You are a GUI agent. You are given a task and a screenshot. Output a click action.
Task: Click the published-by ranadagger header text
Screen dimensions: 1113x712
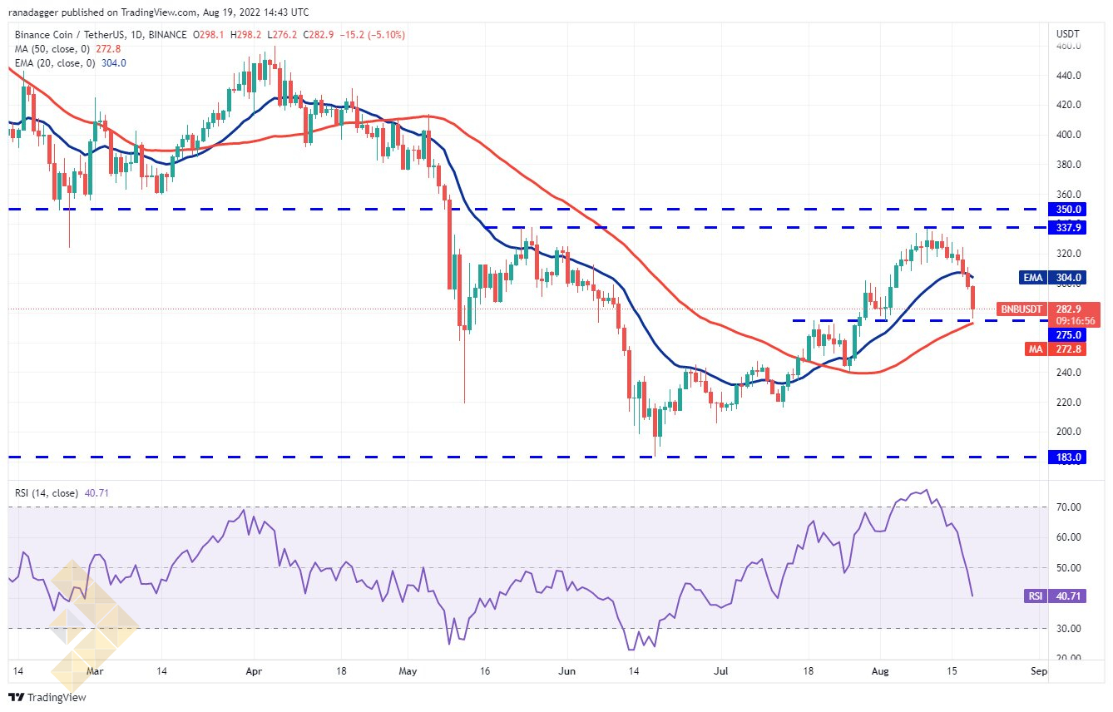(x=158, y=12)
